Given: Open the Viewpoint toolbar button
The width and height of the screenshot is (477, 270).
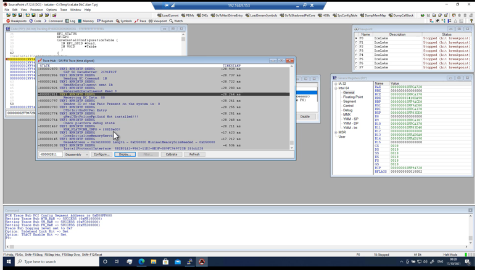Looking at the screenshot, I should pos(157,21).
